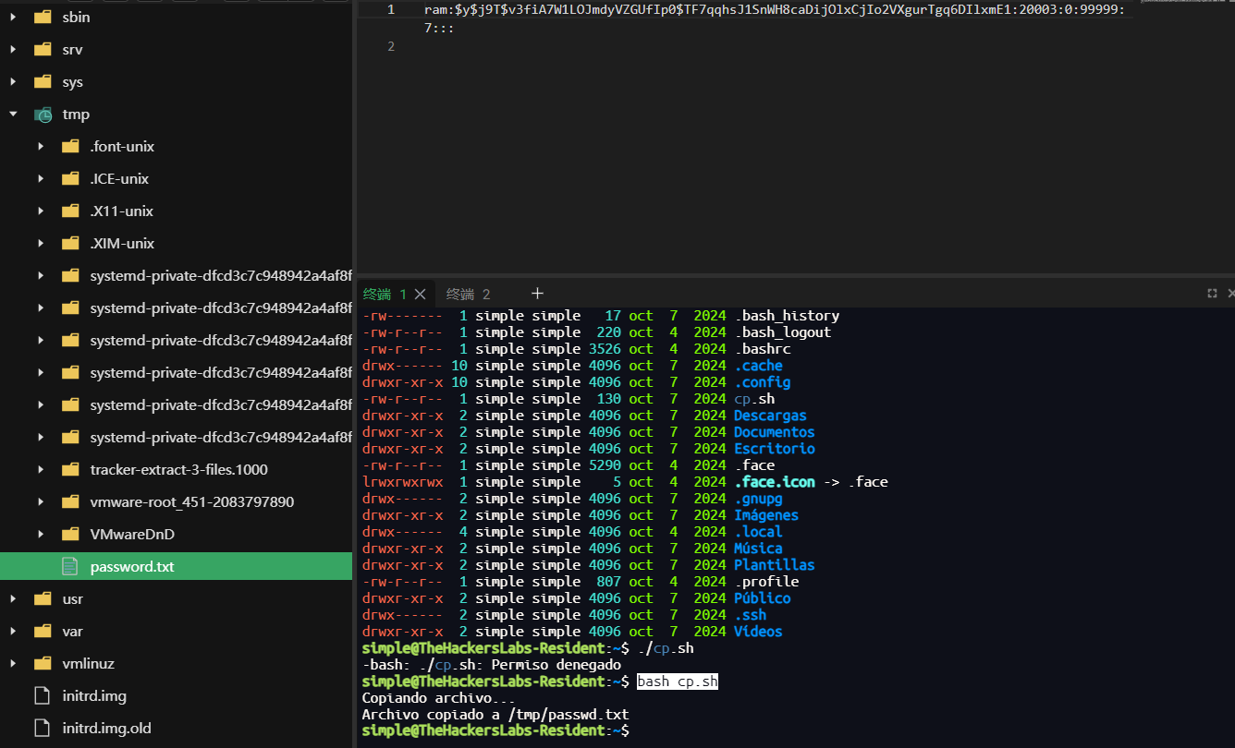The width and height of the screenshot is (1235, 748).
Task: Collapse the tmp folder arrow
Action: 13,115
